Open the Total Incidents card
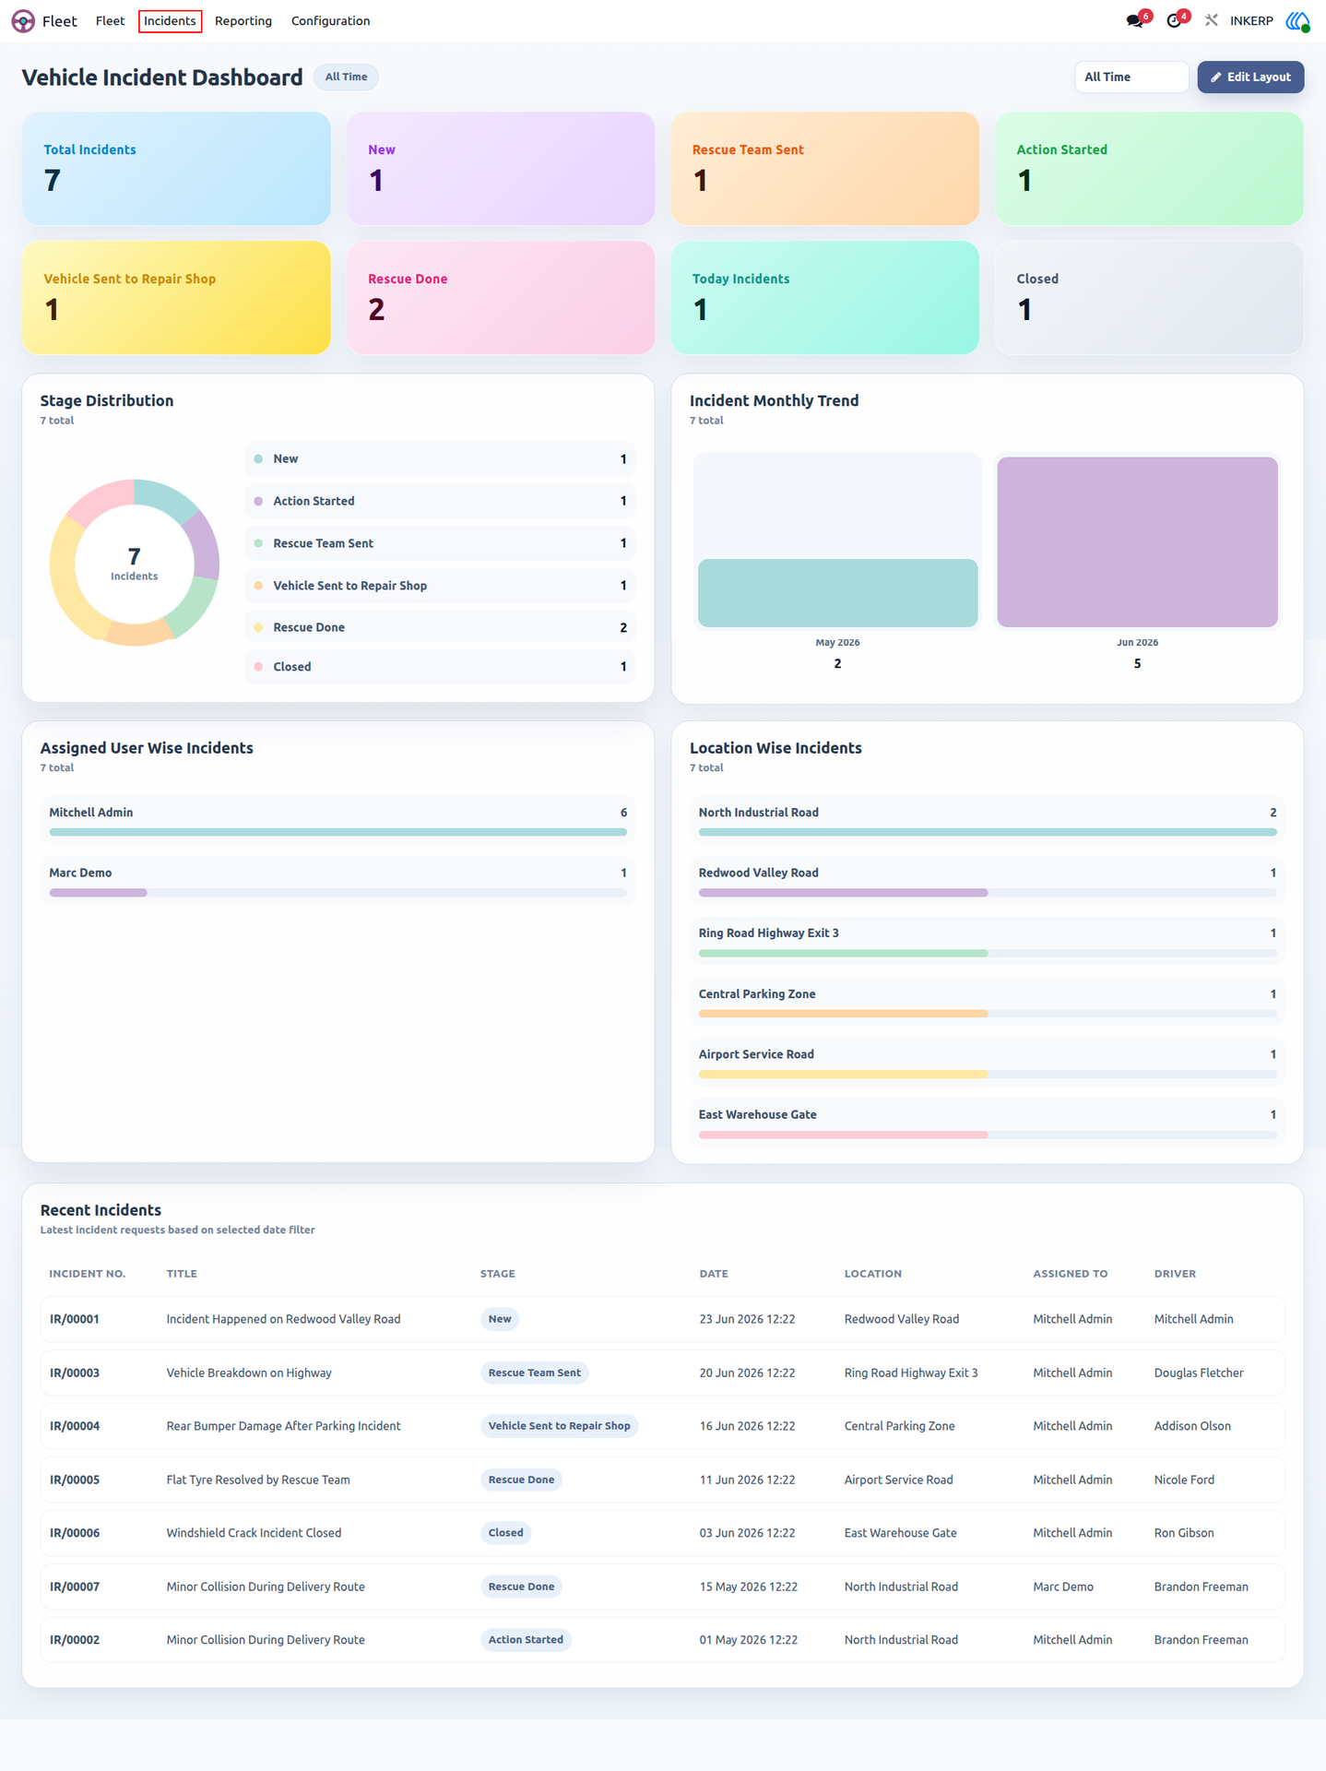 176,169
